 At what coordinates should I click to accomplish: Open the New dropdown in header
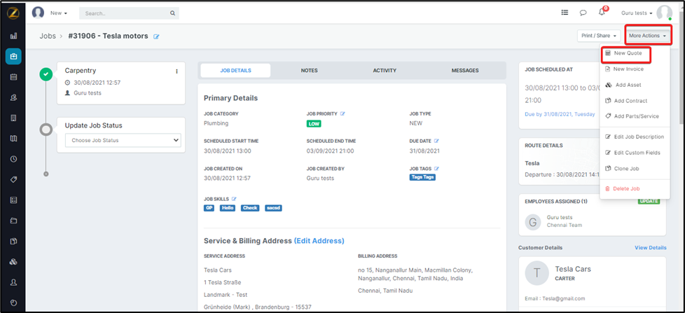point(59,13)
